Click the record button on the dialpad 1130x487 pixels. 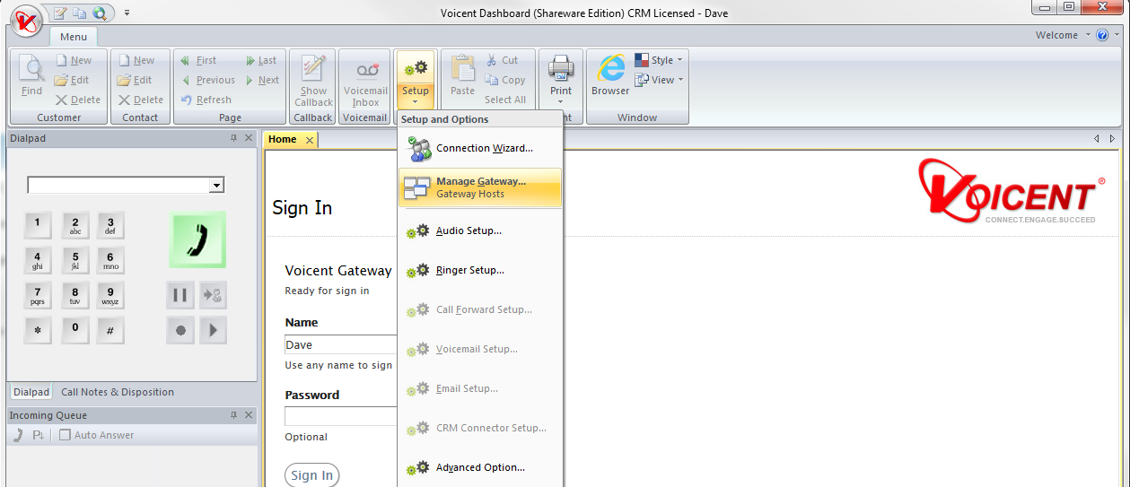tap(180, 330)
